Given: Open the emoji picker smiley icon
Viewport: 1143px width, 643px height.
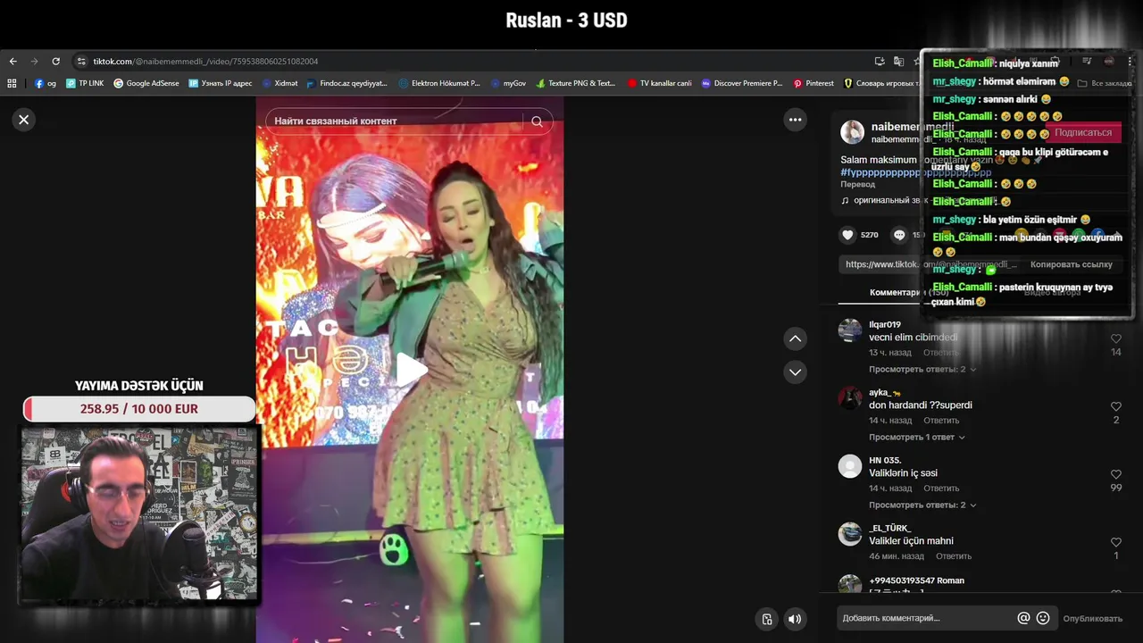Looking at the screenshot, I should coord(1042,618).
